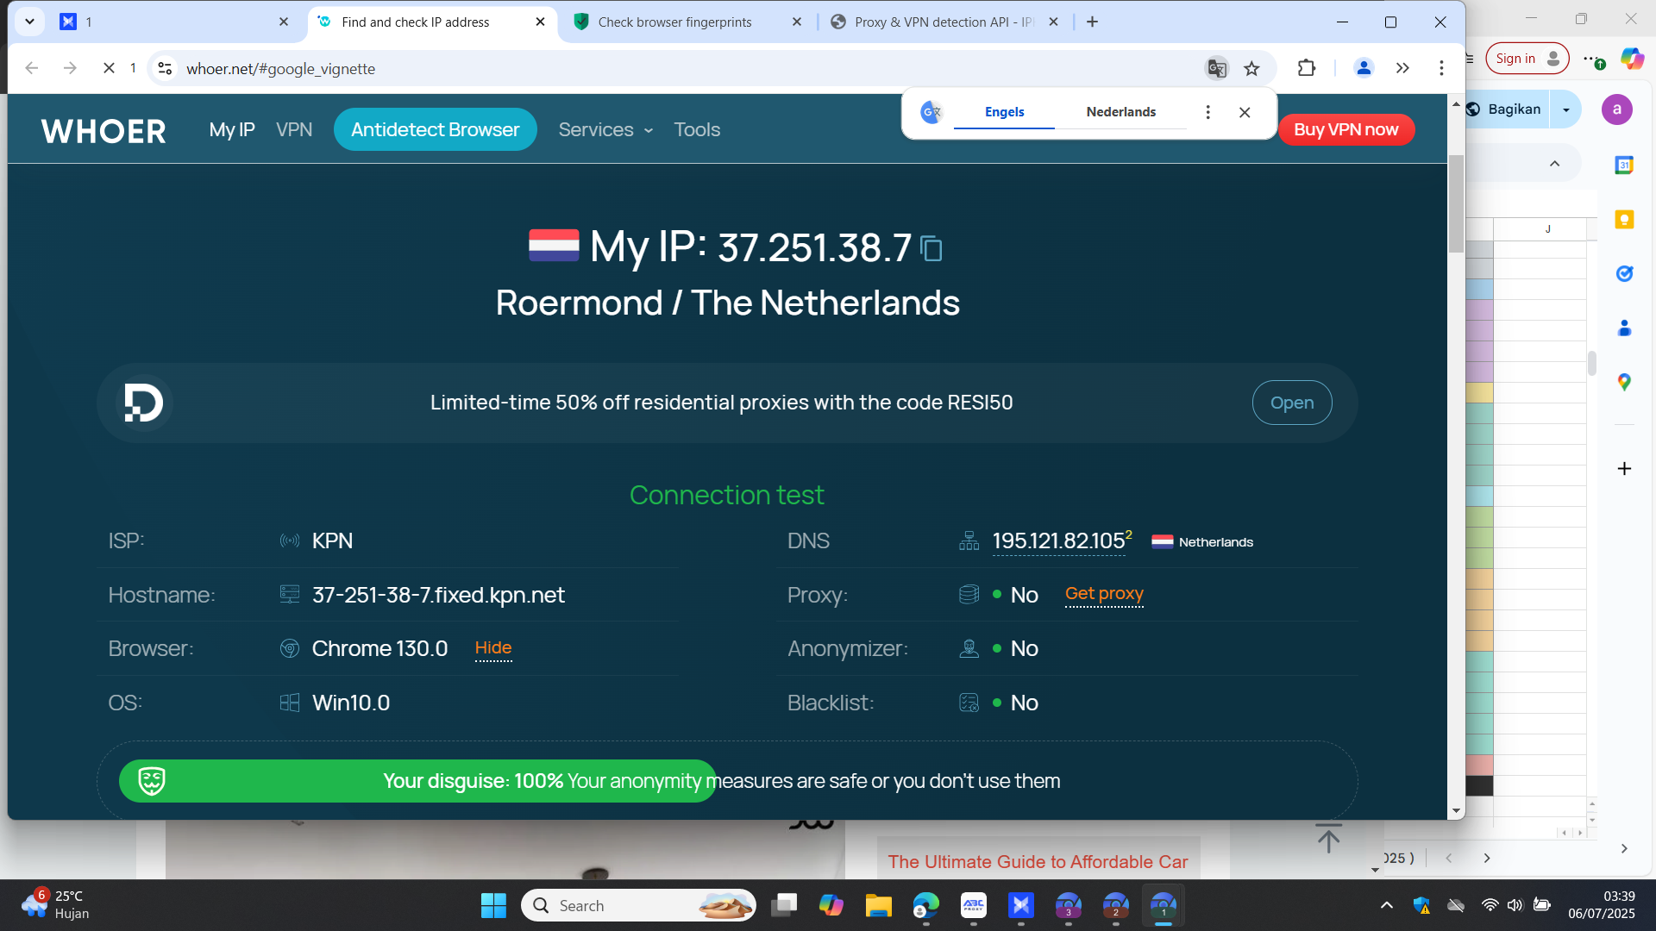This screenshot has height=931, width=1656.
Task: Click the scroll-to-top arrow icon
Action: (1328, 837)
